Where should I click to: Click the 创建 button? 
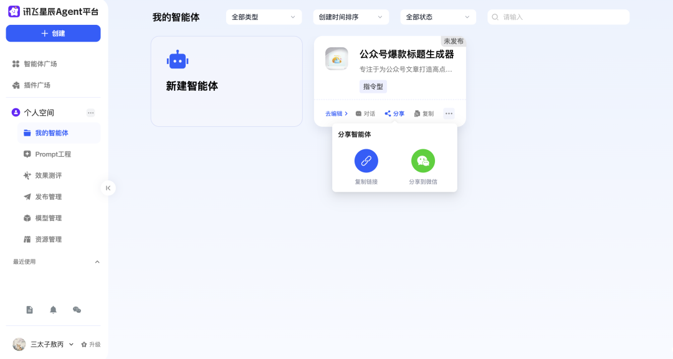(x=53, y=33)
